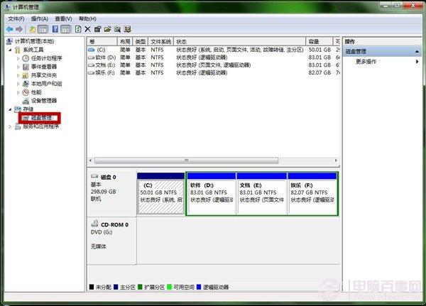
Task: Click the blue drive icon of volume (C:)
Action: (92, 50)
